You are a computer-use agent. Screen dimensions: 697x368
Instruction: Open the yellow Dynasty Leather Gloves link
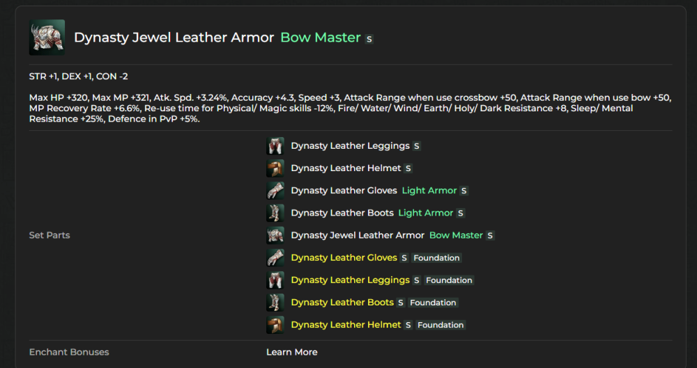[x=344, y=258]
